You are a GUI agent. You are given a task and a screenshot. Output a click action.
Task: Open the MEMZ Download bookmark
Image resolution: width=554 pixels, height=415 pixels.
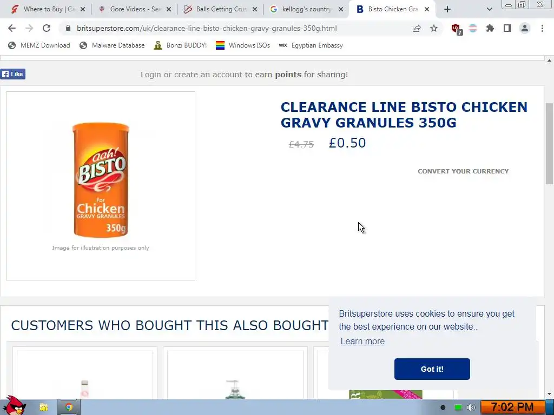[x=39, y=45]
